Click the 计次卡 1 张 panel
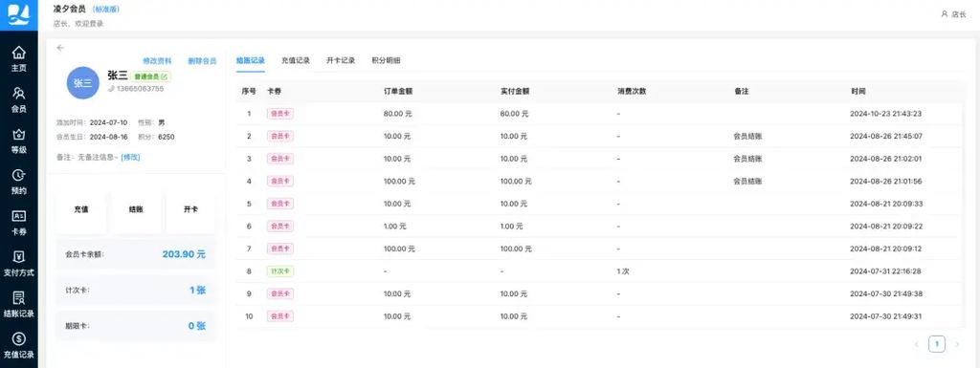980x368 pixels. pyautogui.click(x=136, y=290)
